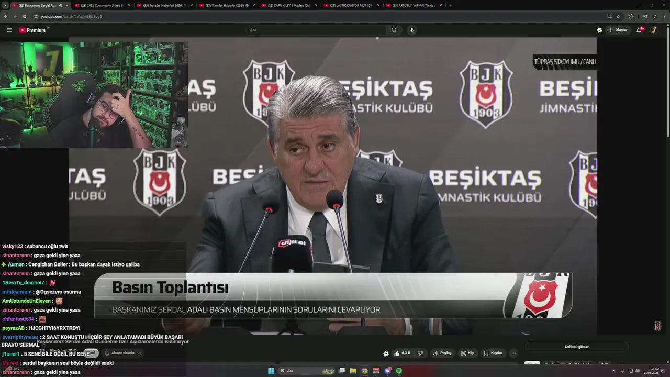Switch to LASTİK KAYIYOR MU tab
This screenshot has height=377, width=670.
pyautogui.click(x=351, y=5)
